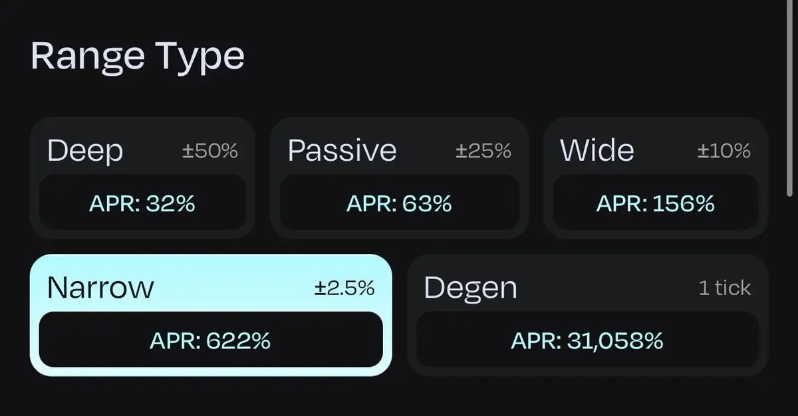Choose the Passive range option card

(x=399, y=177)
